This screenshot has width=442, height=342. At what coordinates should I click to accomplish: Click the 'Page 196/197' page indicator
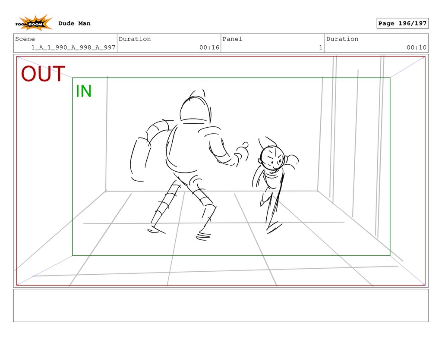(402, 23)
